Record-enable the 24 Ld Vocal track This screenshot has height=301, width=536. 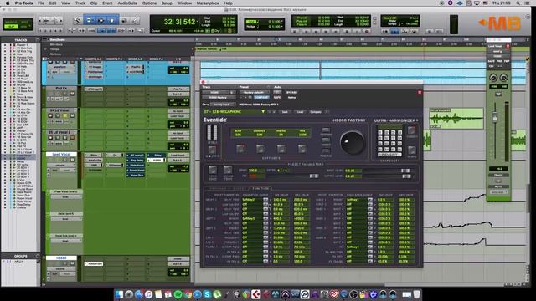[x=50, y=115]
